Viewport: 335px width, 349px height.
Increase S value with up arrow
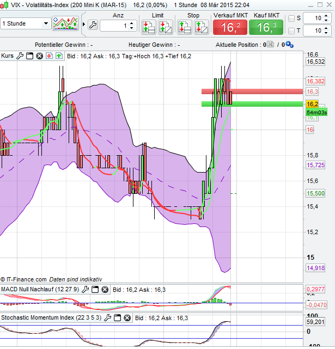[x=326, y=16]
